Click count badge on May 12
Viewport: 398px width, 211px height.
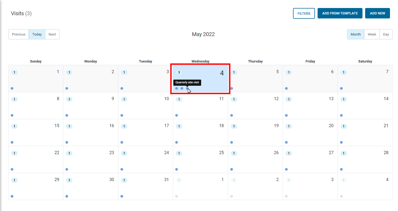point(234,99)
